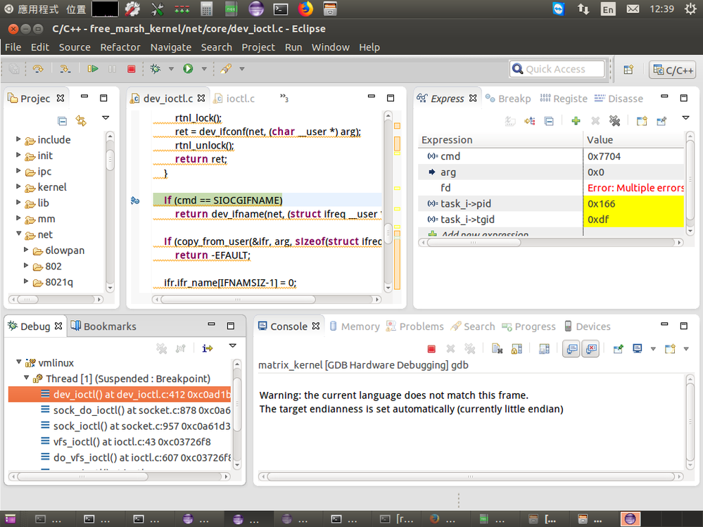The image size is (703, 527).
Task: Click Remove All Terminated Launches in Console
Action: pyautogui.click(x=470, y=349)
